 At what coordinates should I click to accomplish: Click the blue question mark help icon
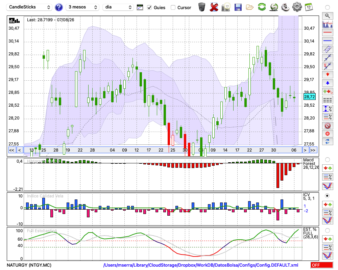click(58, 7)
